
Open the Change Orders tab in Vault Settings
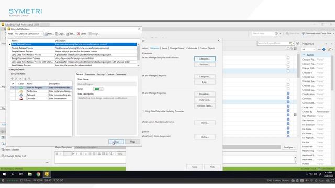177,48
